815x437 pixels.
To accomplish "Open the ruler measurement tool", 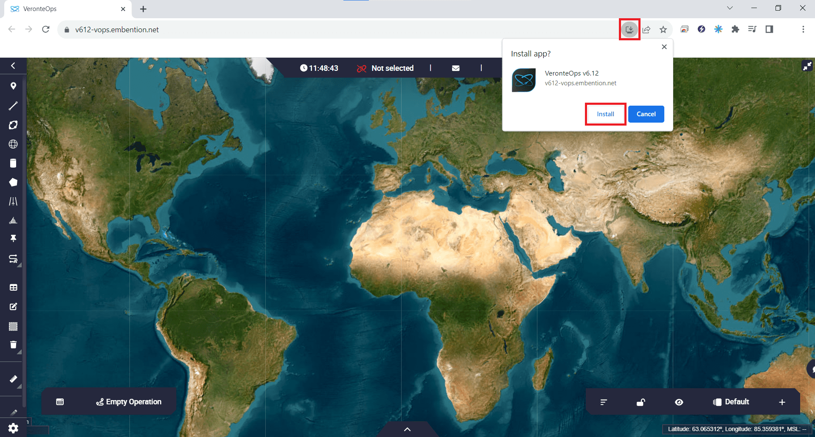I will coord(13,379).
